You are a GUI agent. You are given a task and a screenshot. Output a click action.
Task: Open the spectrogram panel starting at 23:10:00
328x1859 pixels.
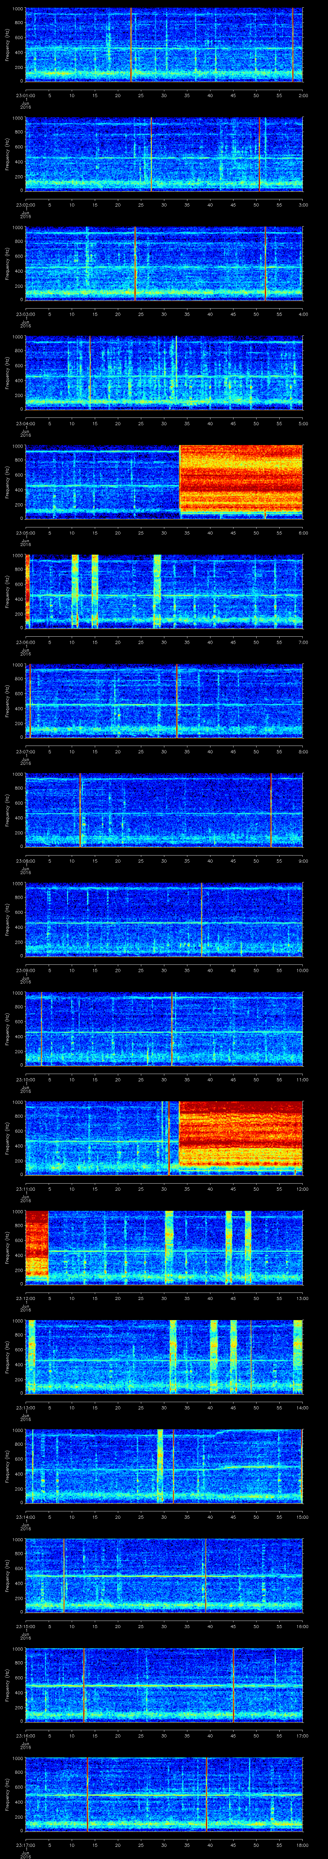pyautogui.click(x=164, y=1029)
